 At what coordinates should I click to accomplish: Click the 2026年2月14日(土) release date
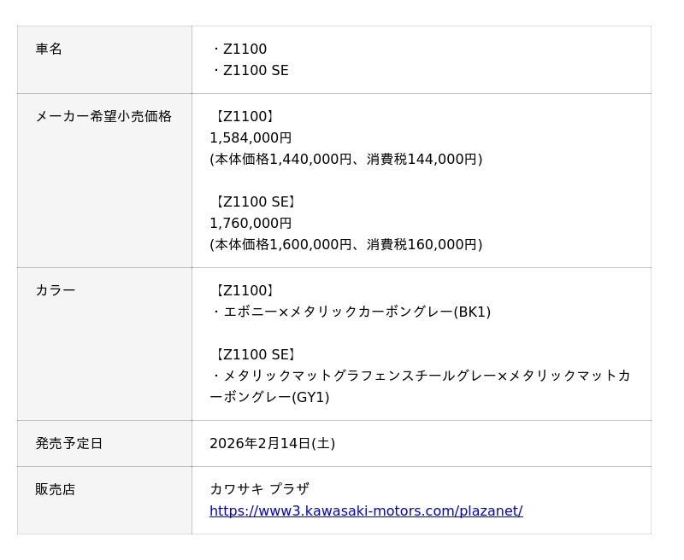[272, 444]
